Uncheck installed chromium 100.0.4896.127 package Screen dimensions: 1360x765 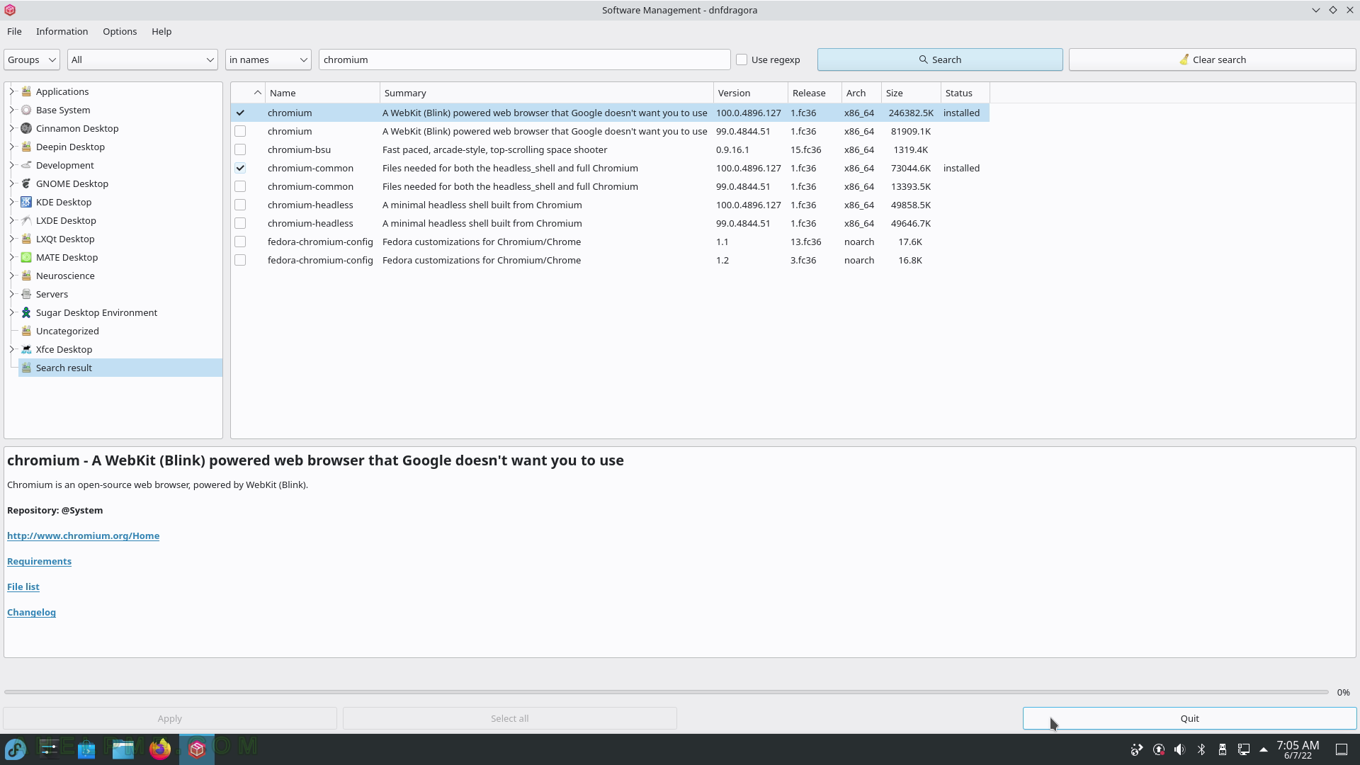coord(240,113)
